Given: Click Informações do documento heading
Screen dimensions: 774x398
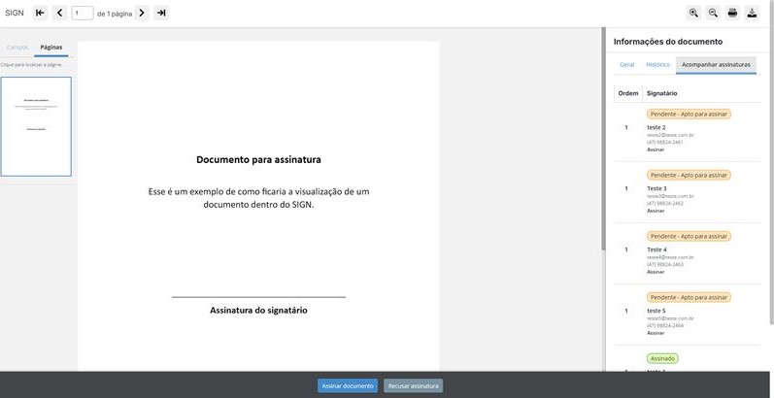Looking at the screenshot, I should tap(668, 42).
